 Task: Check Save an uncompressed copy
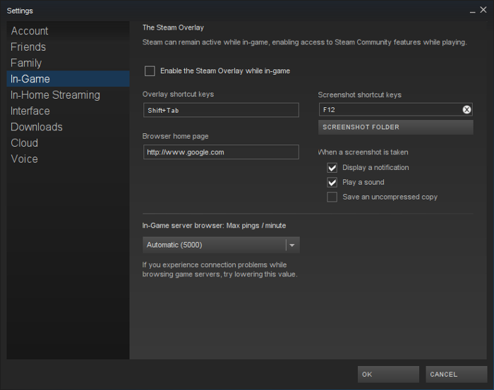[332, 197]
